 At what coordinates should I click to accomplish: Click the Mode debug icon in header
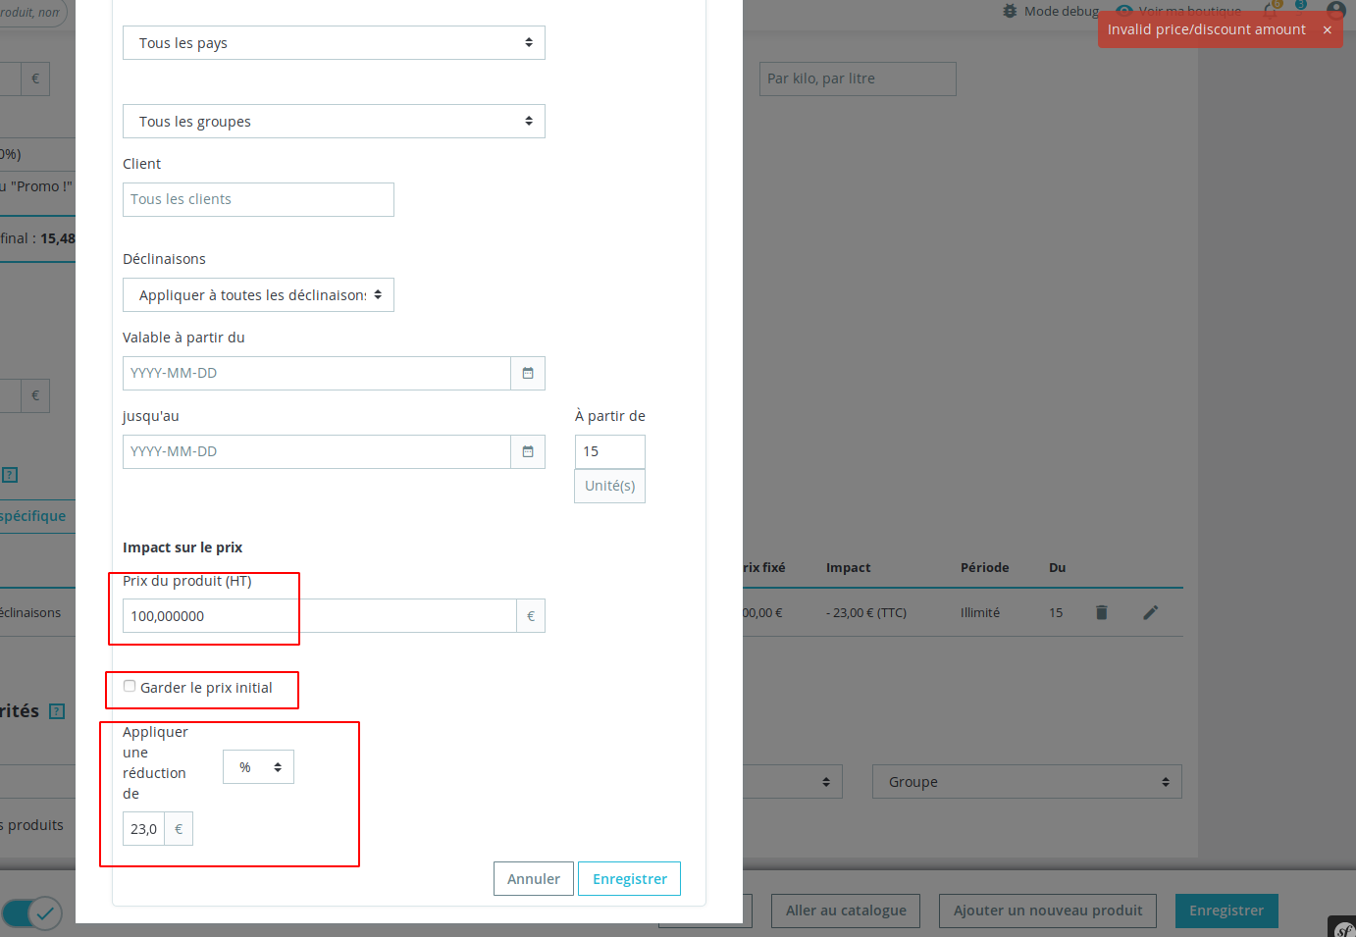1008,11
